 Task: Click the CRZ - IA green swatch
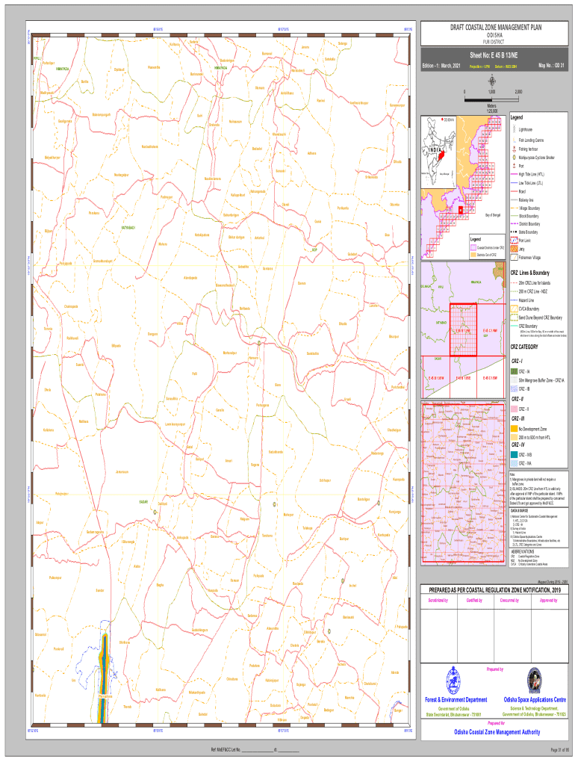click(513, 371)
